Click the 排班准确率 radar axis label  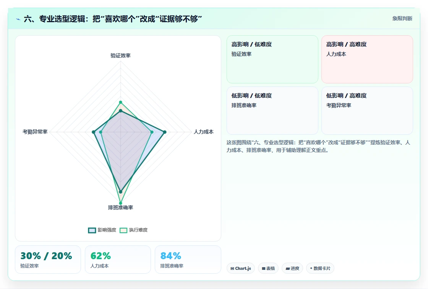(120, 207)
